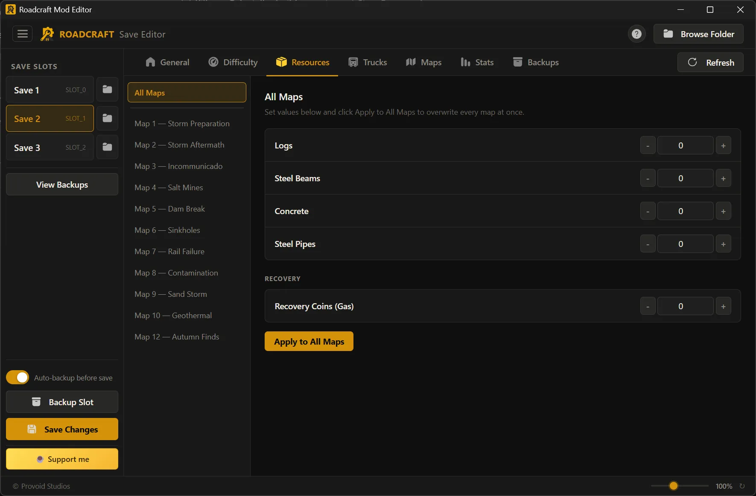756x496 pixels.
Task: Click the zoom slider handle
Action: [x=673, y=486]
